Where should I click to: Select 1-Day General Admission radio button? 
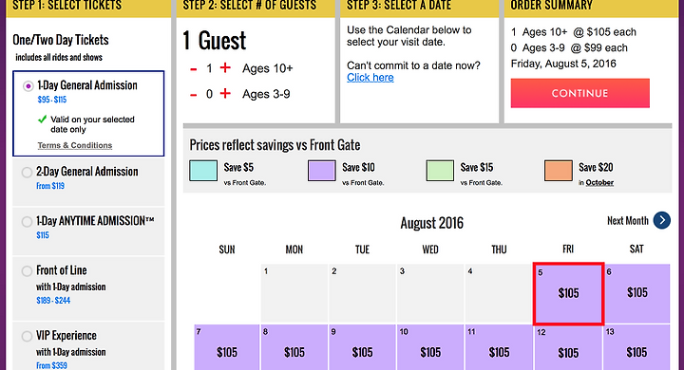coord(28,85)
